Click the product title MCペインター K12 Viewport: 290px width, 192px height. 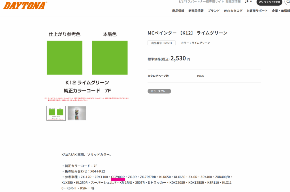coord(187,33)
